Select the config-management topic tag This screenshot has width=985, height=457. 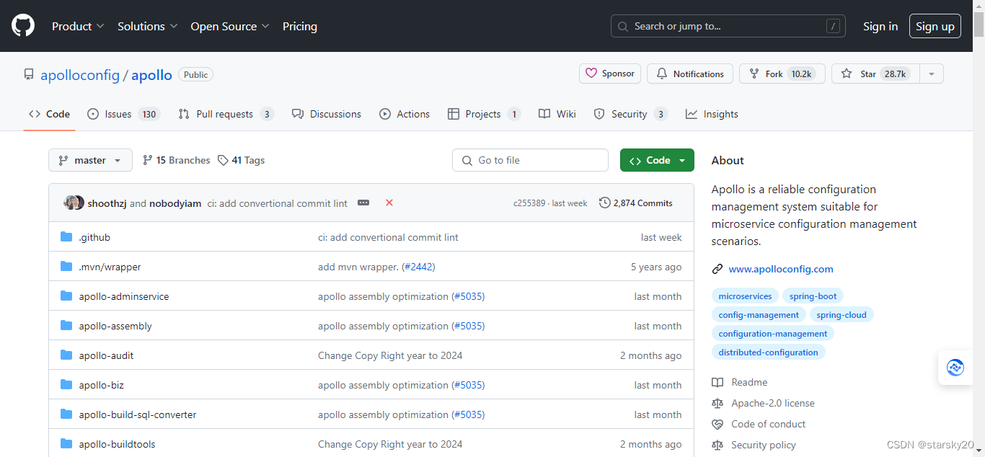[x=759, y=315]
